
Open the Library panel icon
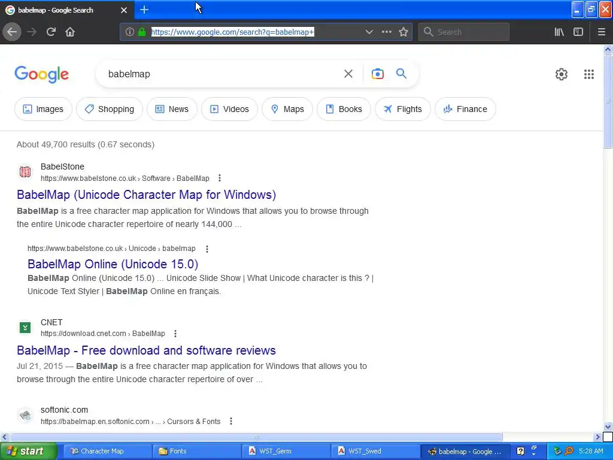coord(559,32)
